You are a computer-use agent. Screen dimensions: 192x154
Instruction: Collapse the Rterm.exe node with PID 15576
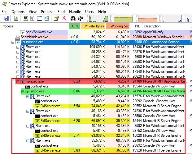pos(28,96)
